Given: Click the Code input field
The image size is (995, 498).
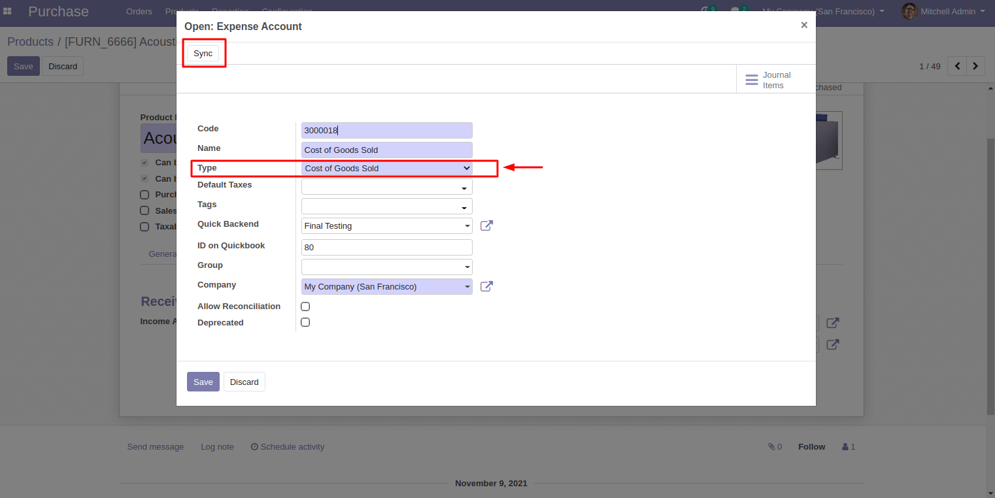Looking at the screenshot, I should tap(386, 130).
